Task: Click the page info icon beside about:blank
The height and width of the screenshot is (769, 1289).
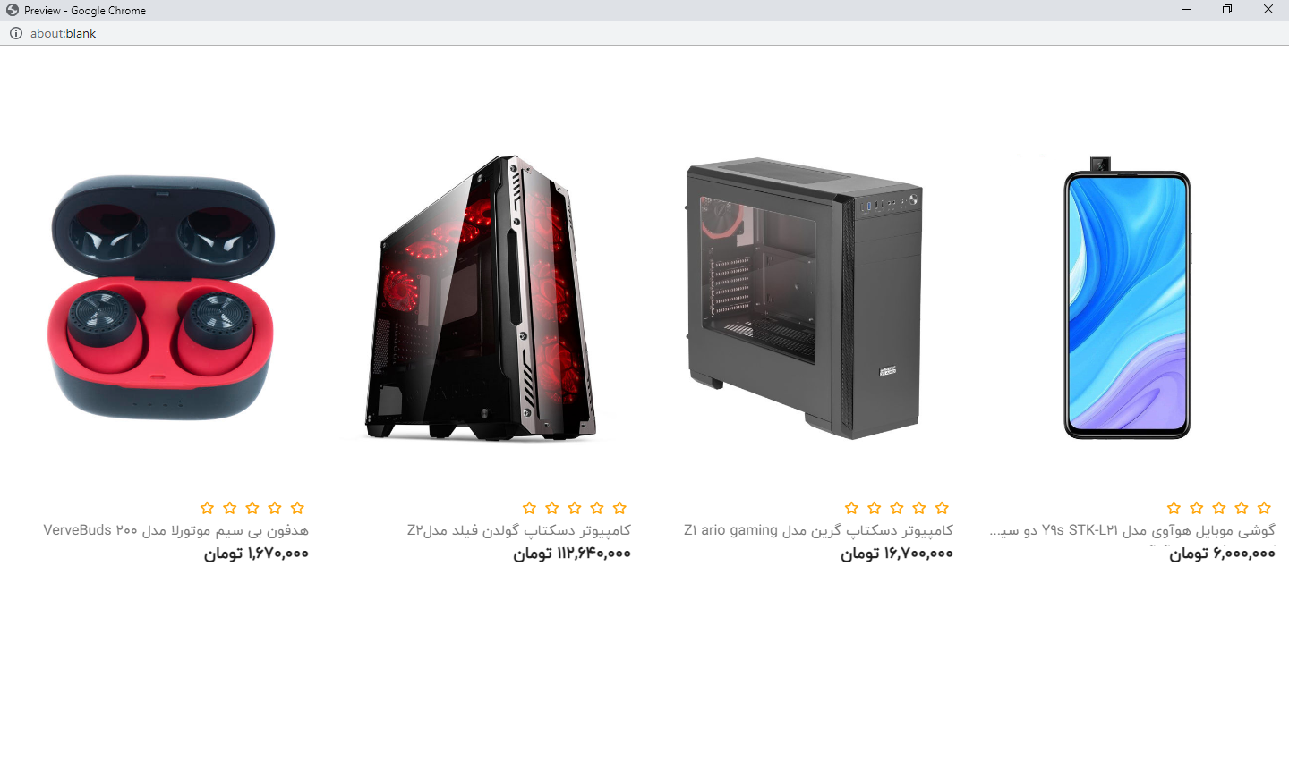Action: pos(16,33)
